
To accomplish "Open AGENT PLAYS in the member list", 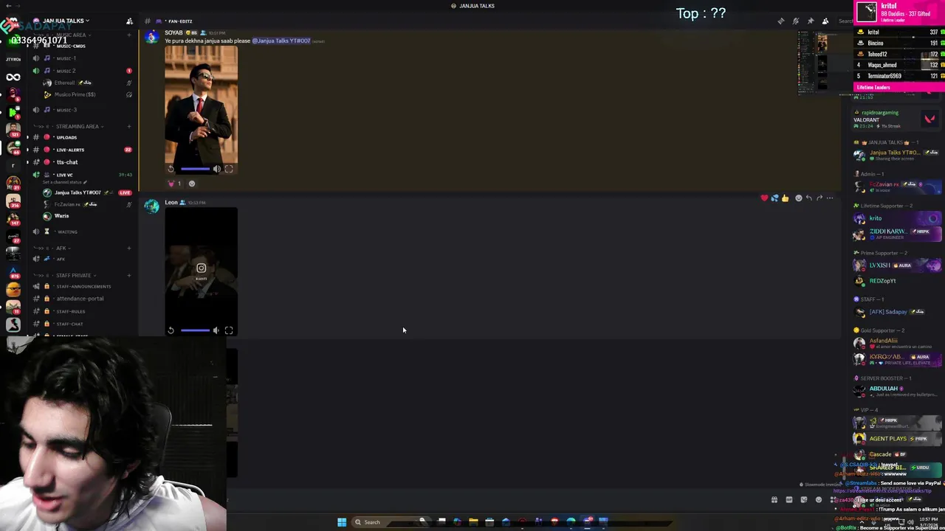I will (x=887, y=439).
